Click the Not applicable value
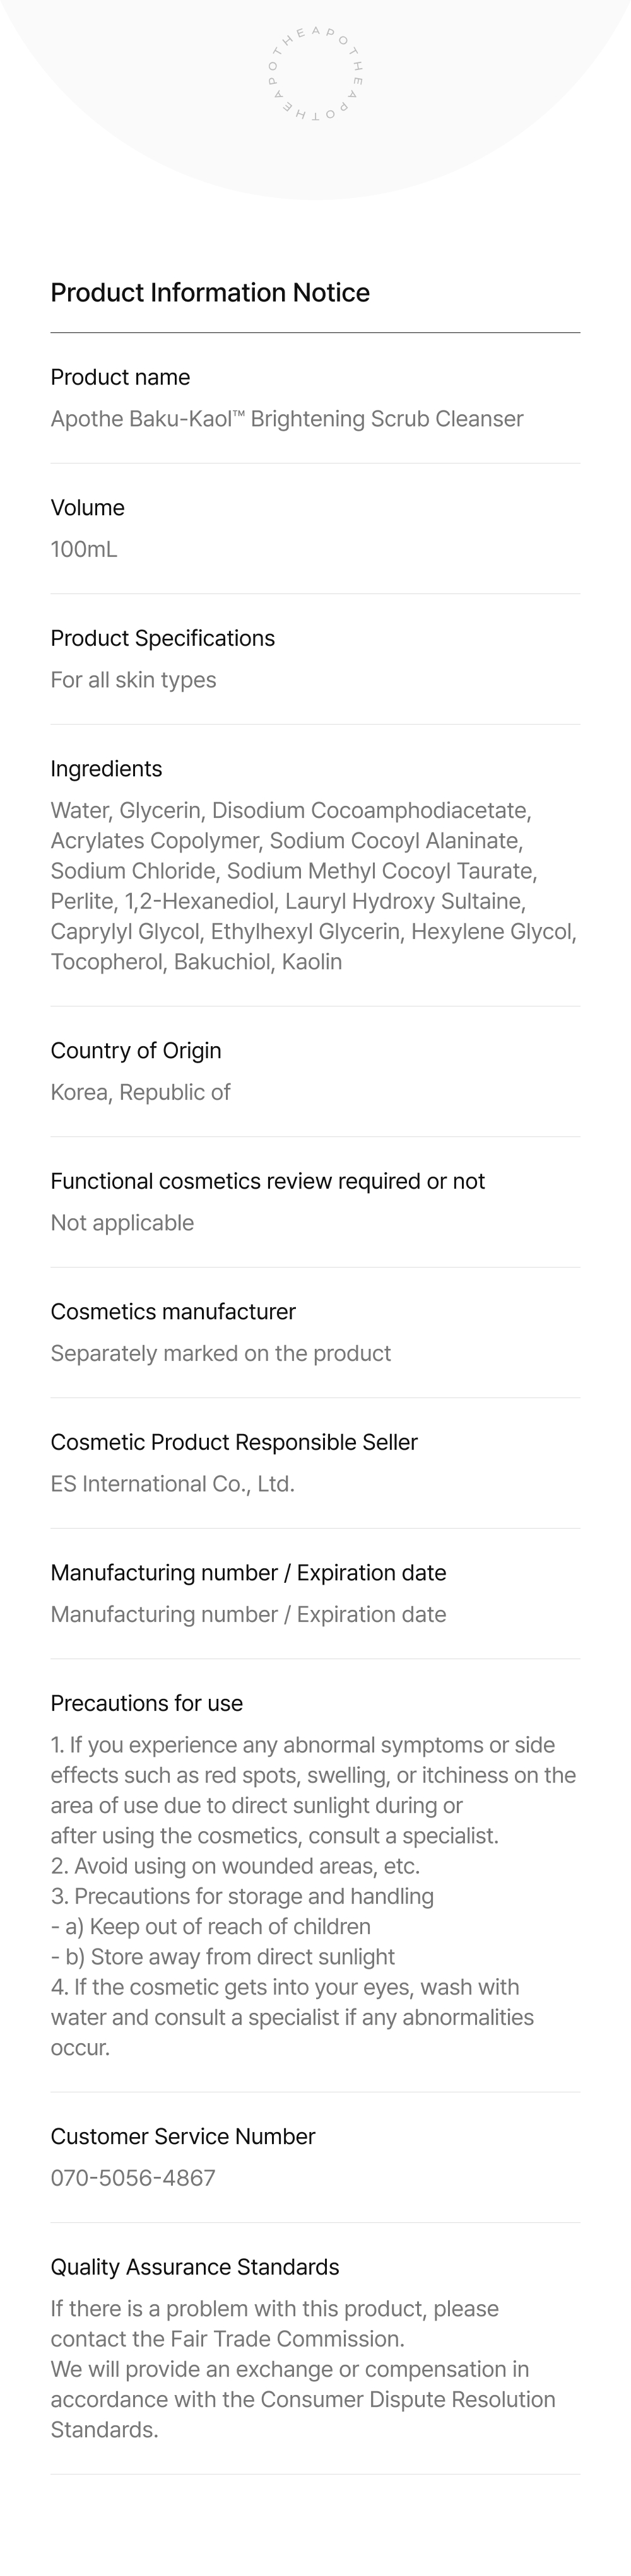 pos(122,1223)
